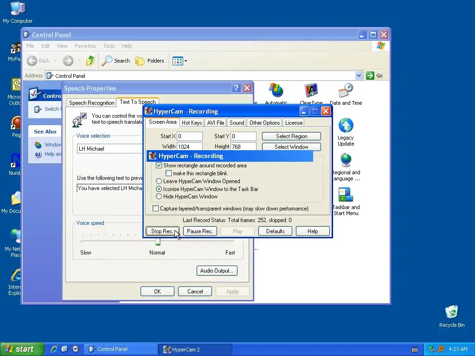The width and height of the screenshot is (475, 356).
Task: Click the Search toolbar button in Control Panel
Action: pos(116,61)
